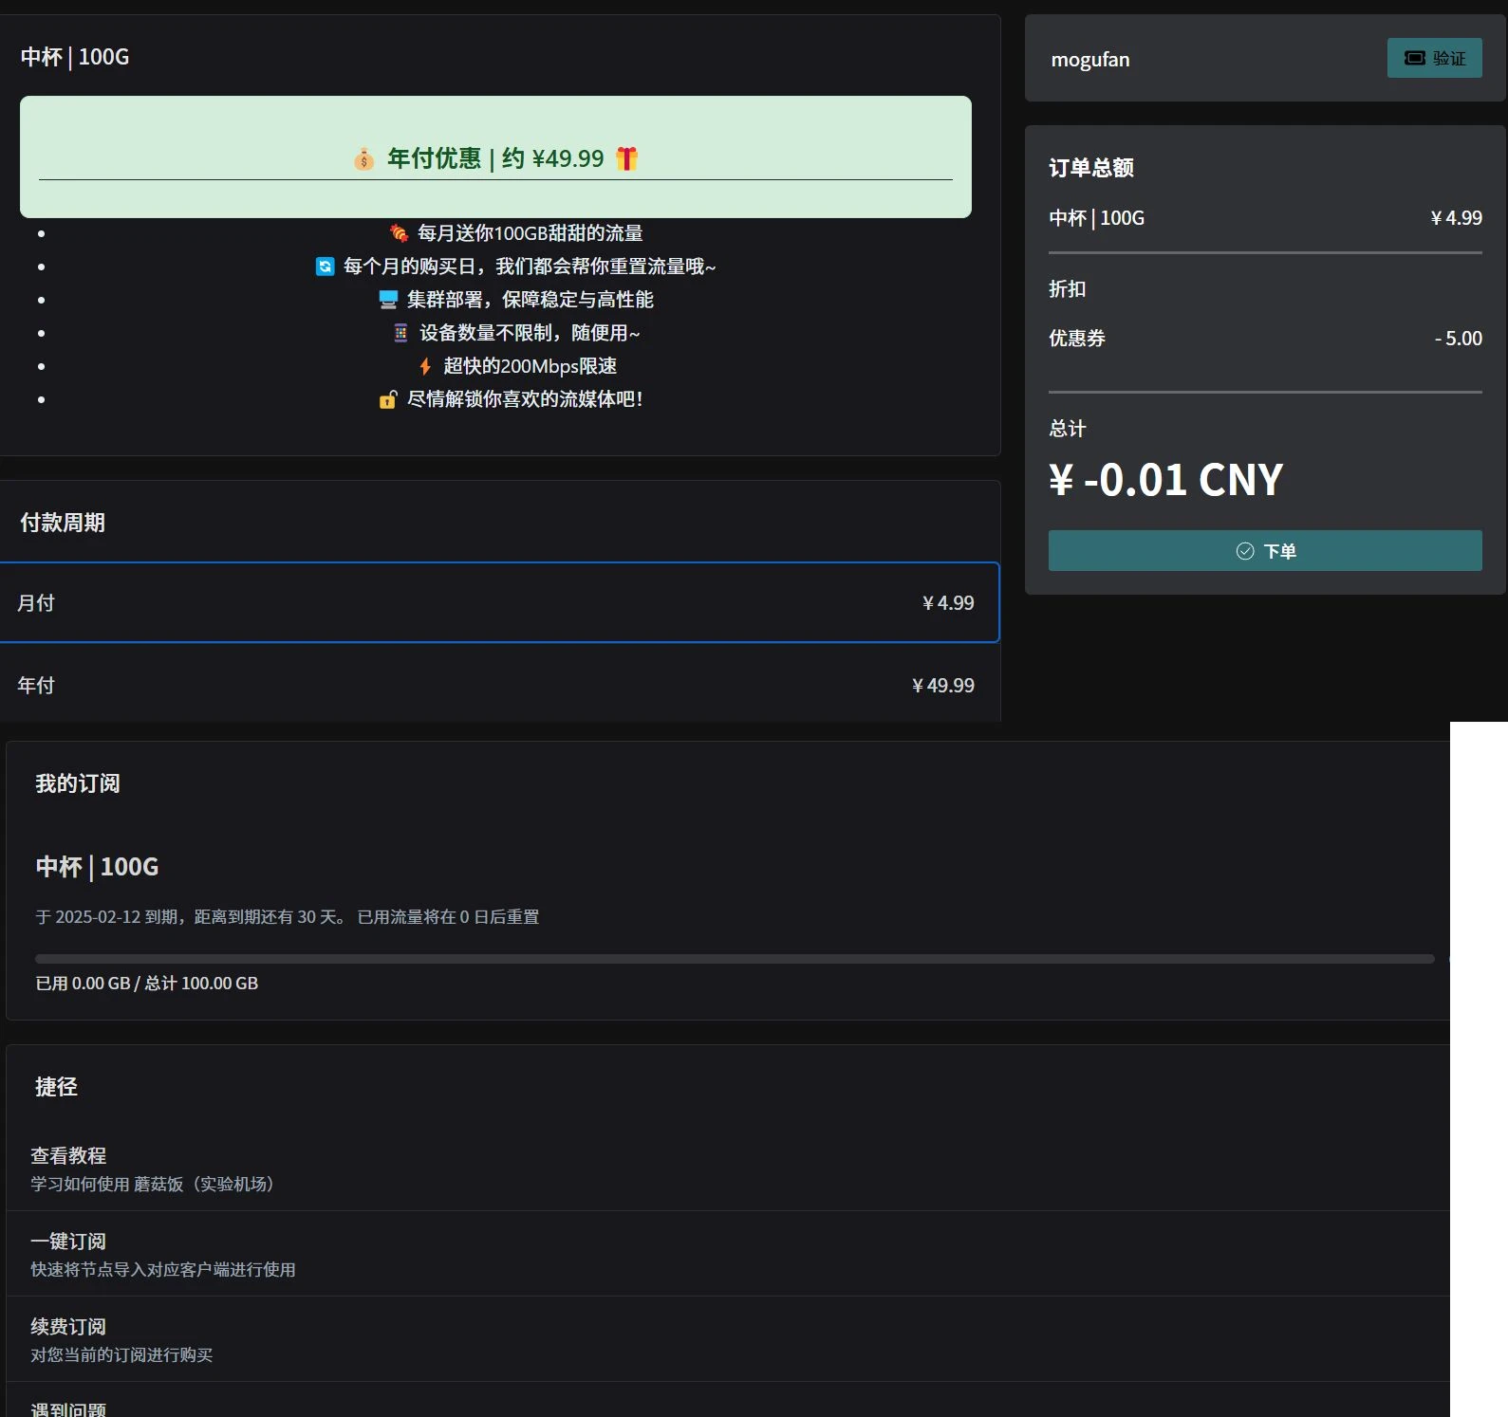Click the device icon beside 设备数量不限制

pyautogui.click(x=400, y=333)
